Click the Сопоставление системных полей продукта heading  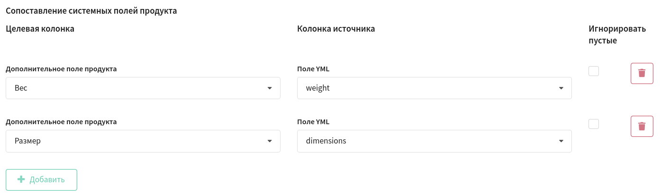[91, 11]
